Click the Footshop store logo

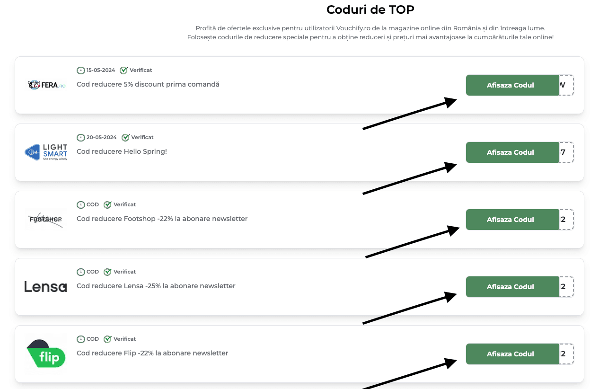click(x=45, y=219)
